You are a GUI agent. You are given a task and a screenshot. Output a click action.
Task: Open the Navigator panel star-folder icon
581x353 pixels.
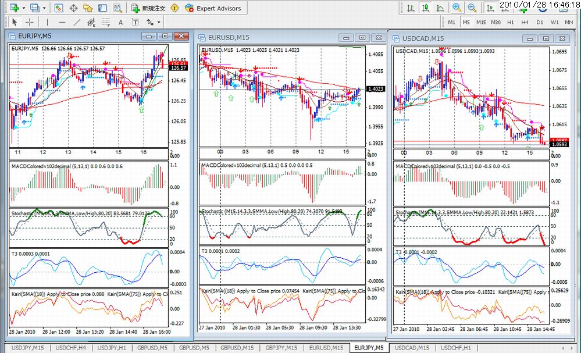[x=88, y=8]
